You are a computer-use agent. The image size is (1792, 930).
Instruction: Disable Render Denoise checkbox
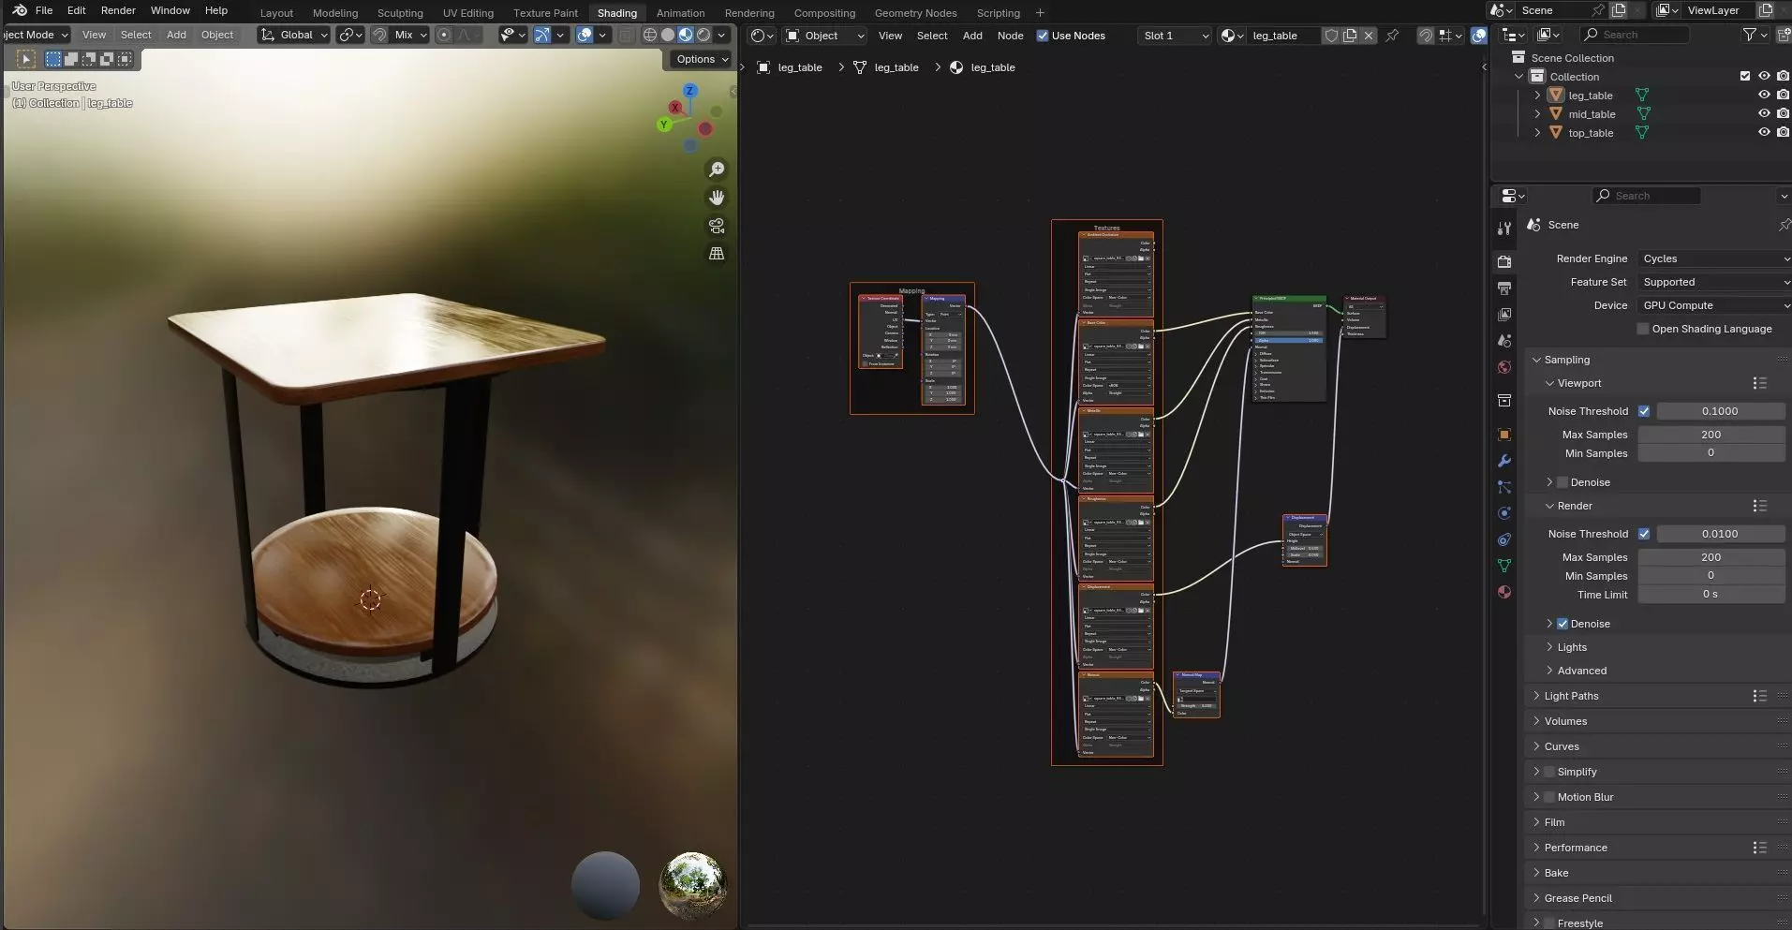(x=1562, y=624)
